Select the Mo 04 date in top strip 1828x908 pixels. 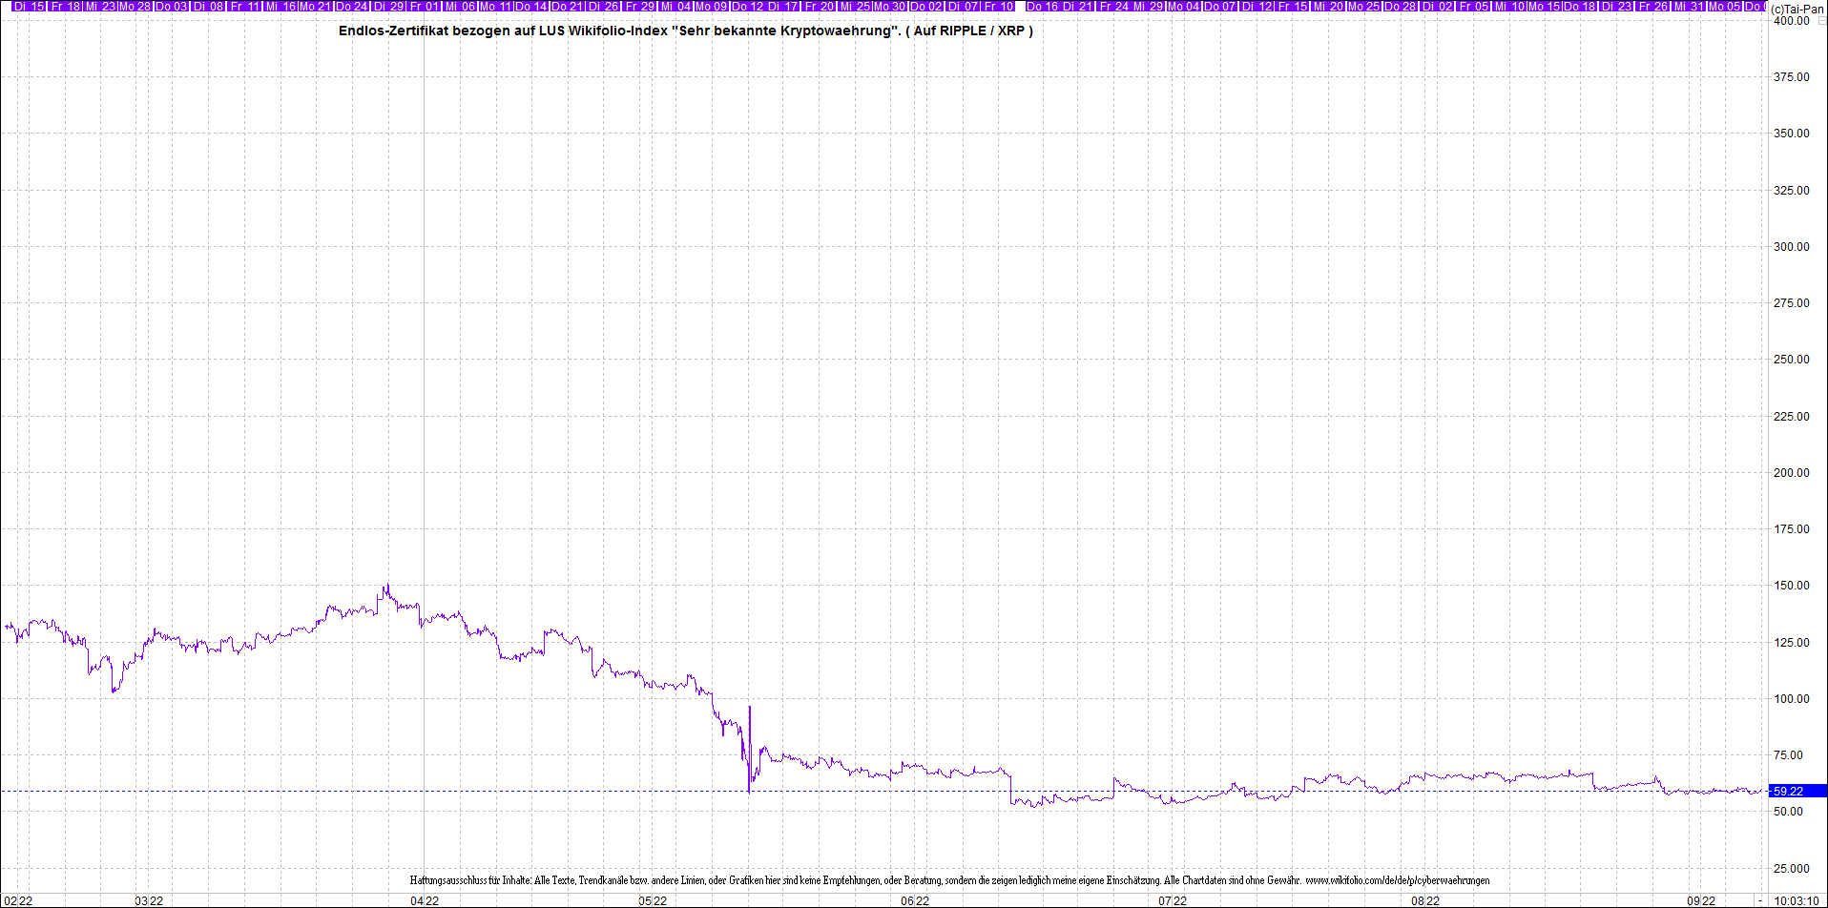[x=1184, y=7]
